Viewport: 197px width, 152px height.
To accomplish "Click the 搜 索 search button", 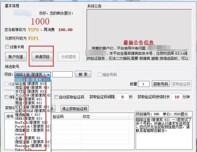I will coord(83,74).
